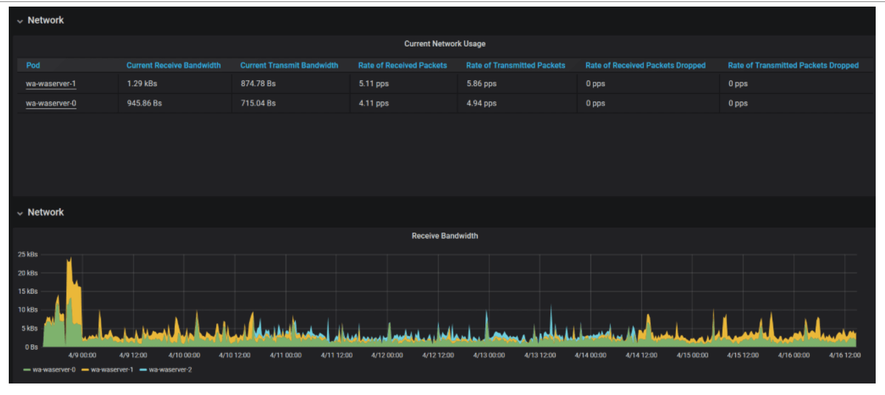Sort by Rate of Transmitted Packets Dropped

coord(793,65)
